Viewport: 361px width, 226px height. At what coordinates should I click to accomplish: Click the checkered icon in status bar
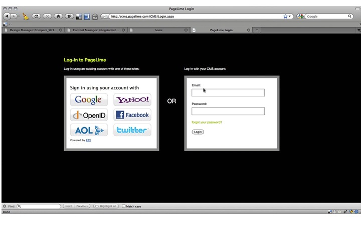point(330,212)
